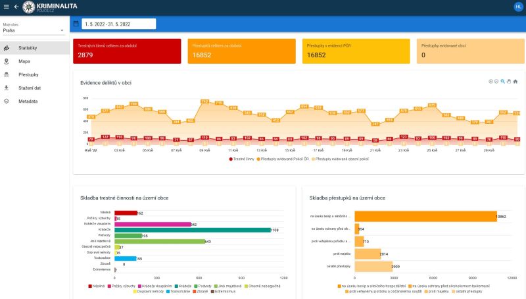The height and width of the screenshot is (299, 526).
Task: Click the police star logo
Action: [28, 7]
